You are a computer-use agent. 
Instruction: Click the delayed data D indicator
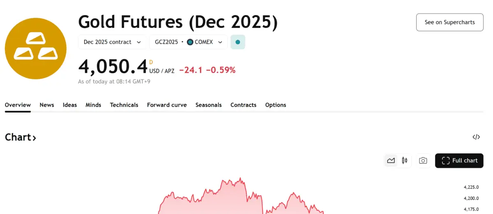151,62
